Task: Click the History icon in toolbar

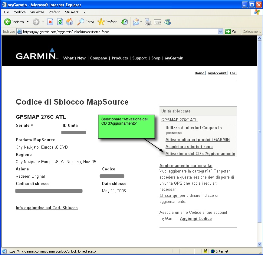Action: [x=125, y=22]
